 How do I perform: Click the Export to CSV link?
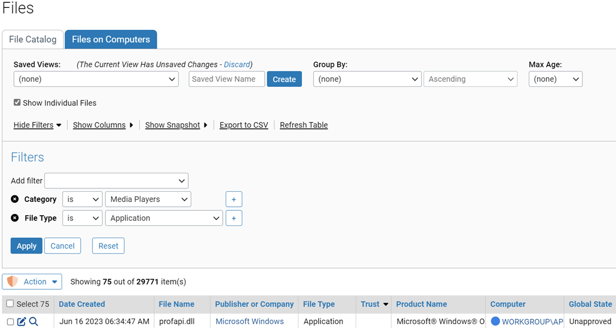tap(244, 125)
